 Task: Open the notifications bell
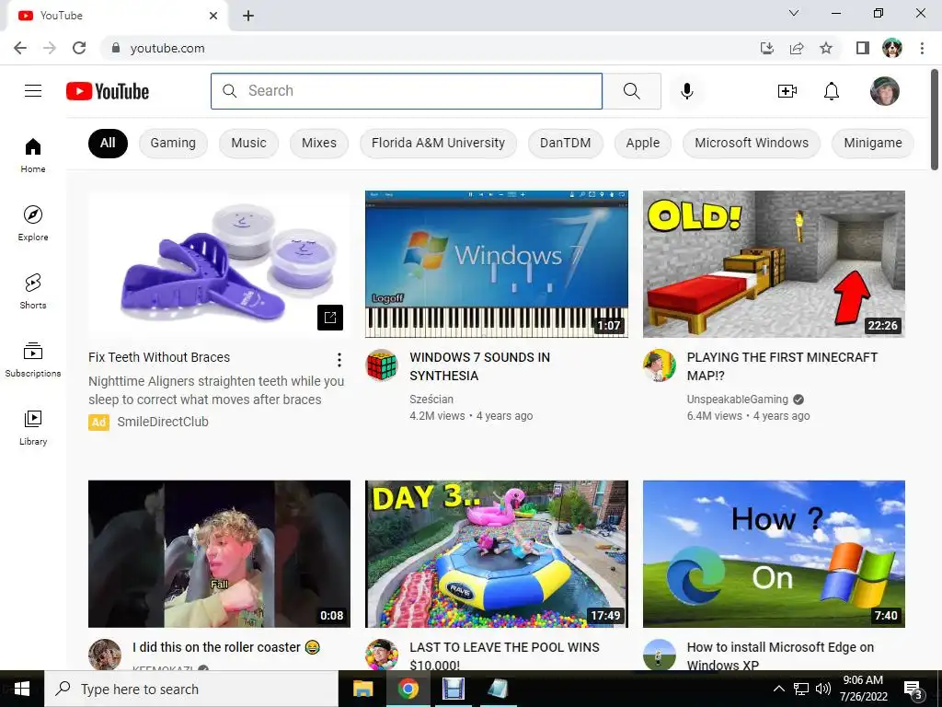coord(832,91)
